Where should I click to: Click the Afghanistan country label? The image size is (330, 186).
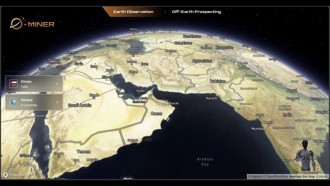pos(202,61)
